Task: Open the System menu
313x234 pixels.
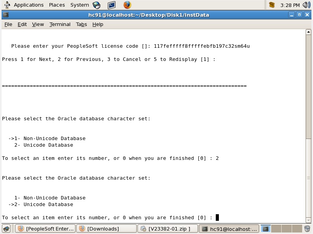Action: pyautogui.click(x=79, y=5)
